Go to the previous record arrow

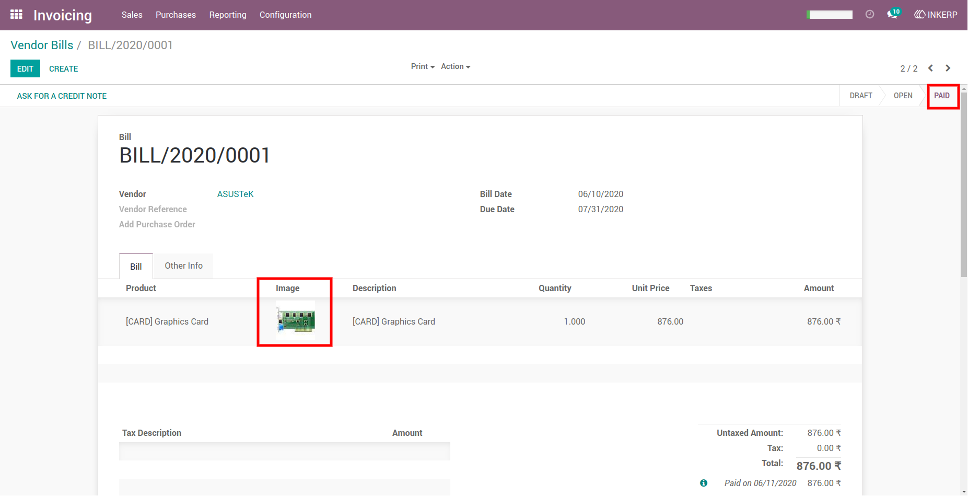tap(930, 68)
